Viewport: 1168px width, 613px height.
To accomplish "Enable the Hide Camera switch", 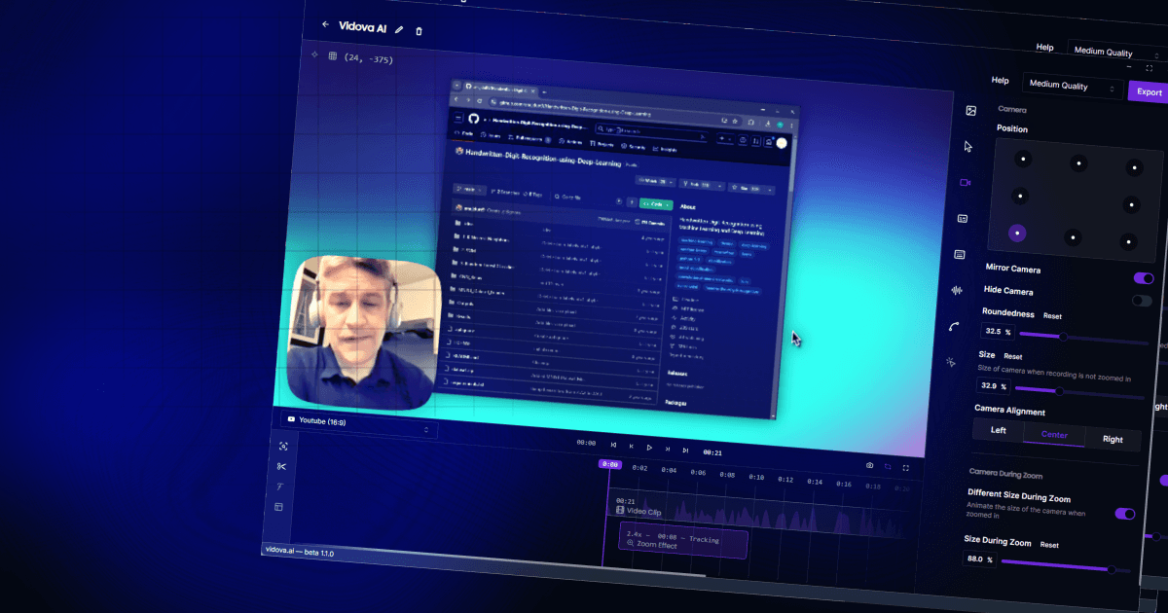I will pos(1141,301).
